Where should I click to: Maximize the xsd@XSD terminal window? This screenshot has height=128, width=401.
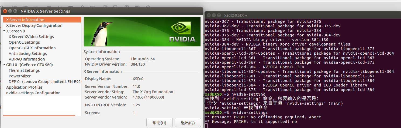tap(219, 15)
